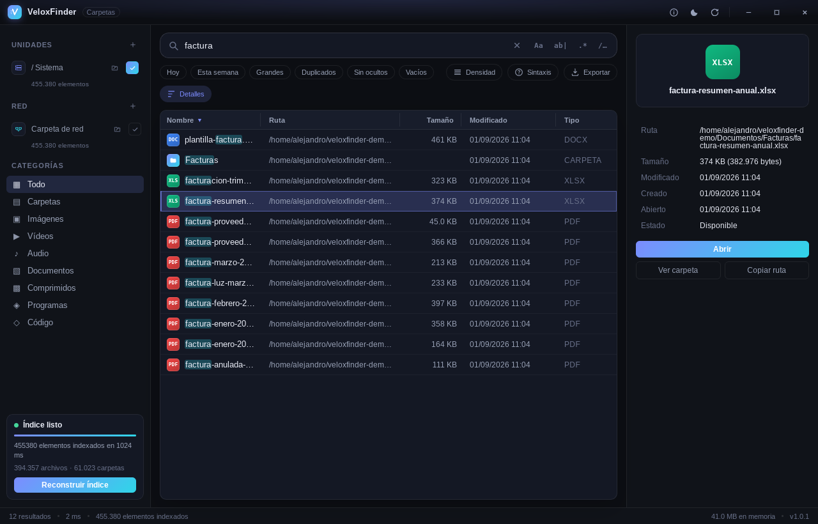Open folder icon next to Sistema
The image size is (818, 524).
pyautogui.click(x=115, y=68)
